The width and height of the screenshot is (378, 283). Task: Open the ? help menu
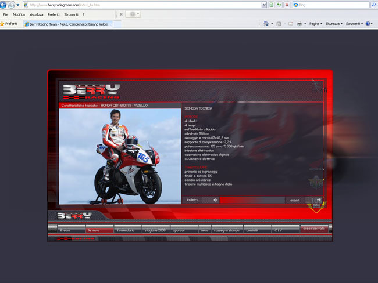[83, 14]
